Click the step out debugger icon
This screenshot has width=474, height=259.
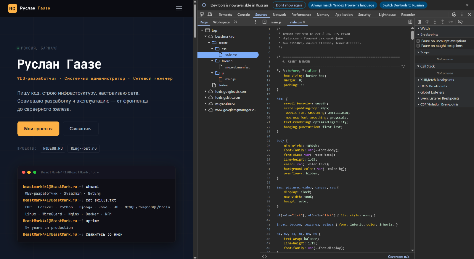coord(442,22)
